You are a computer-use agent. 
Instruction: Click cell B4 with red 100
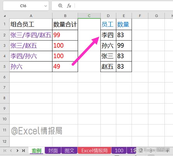[65, 56]
